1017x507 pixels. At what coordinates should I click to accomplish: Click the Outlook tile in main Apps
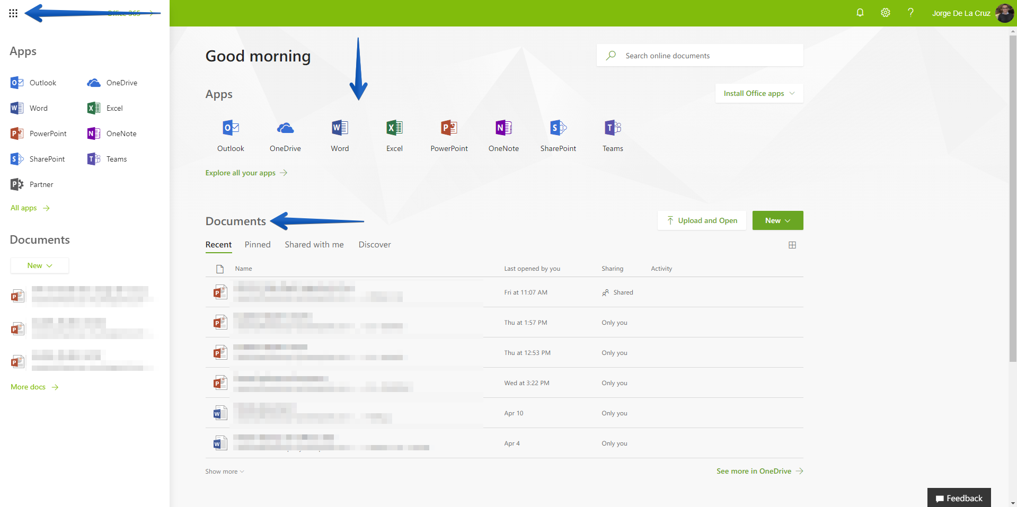click(231, 135)
